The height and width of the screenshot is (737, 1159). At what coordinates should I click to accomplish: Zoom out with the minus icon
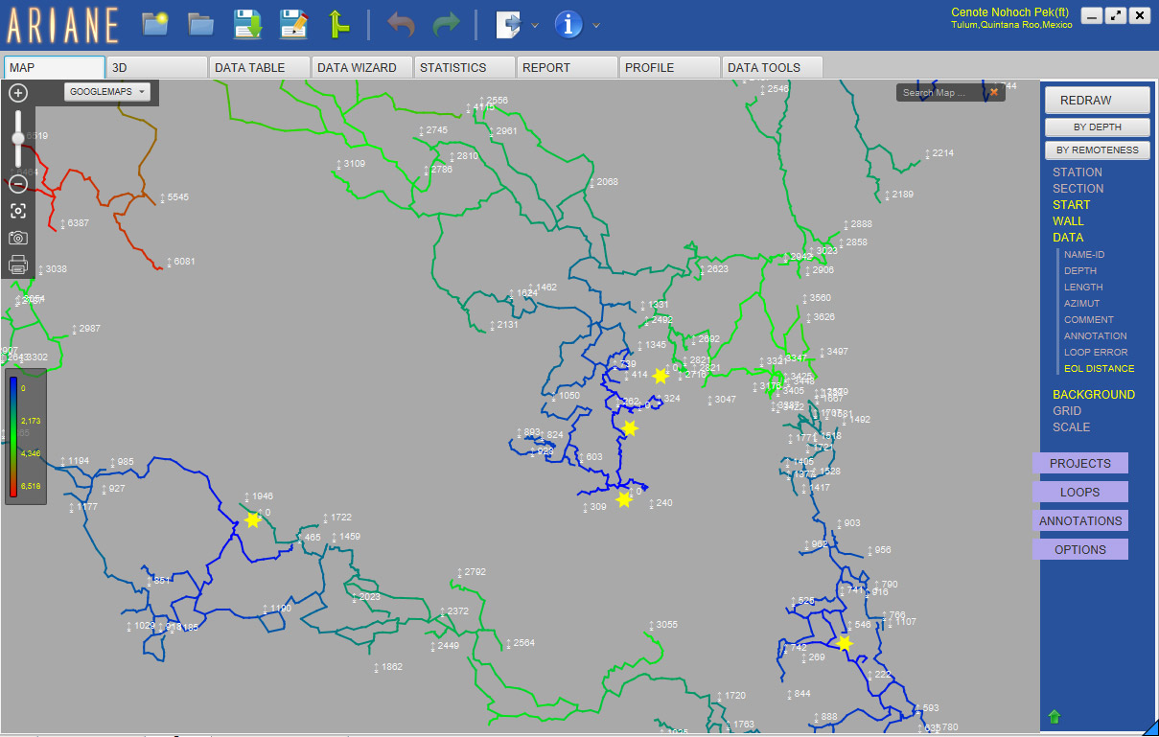pyautogui.click(x=18, y=184)
